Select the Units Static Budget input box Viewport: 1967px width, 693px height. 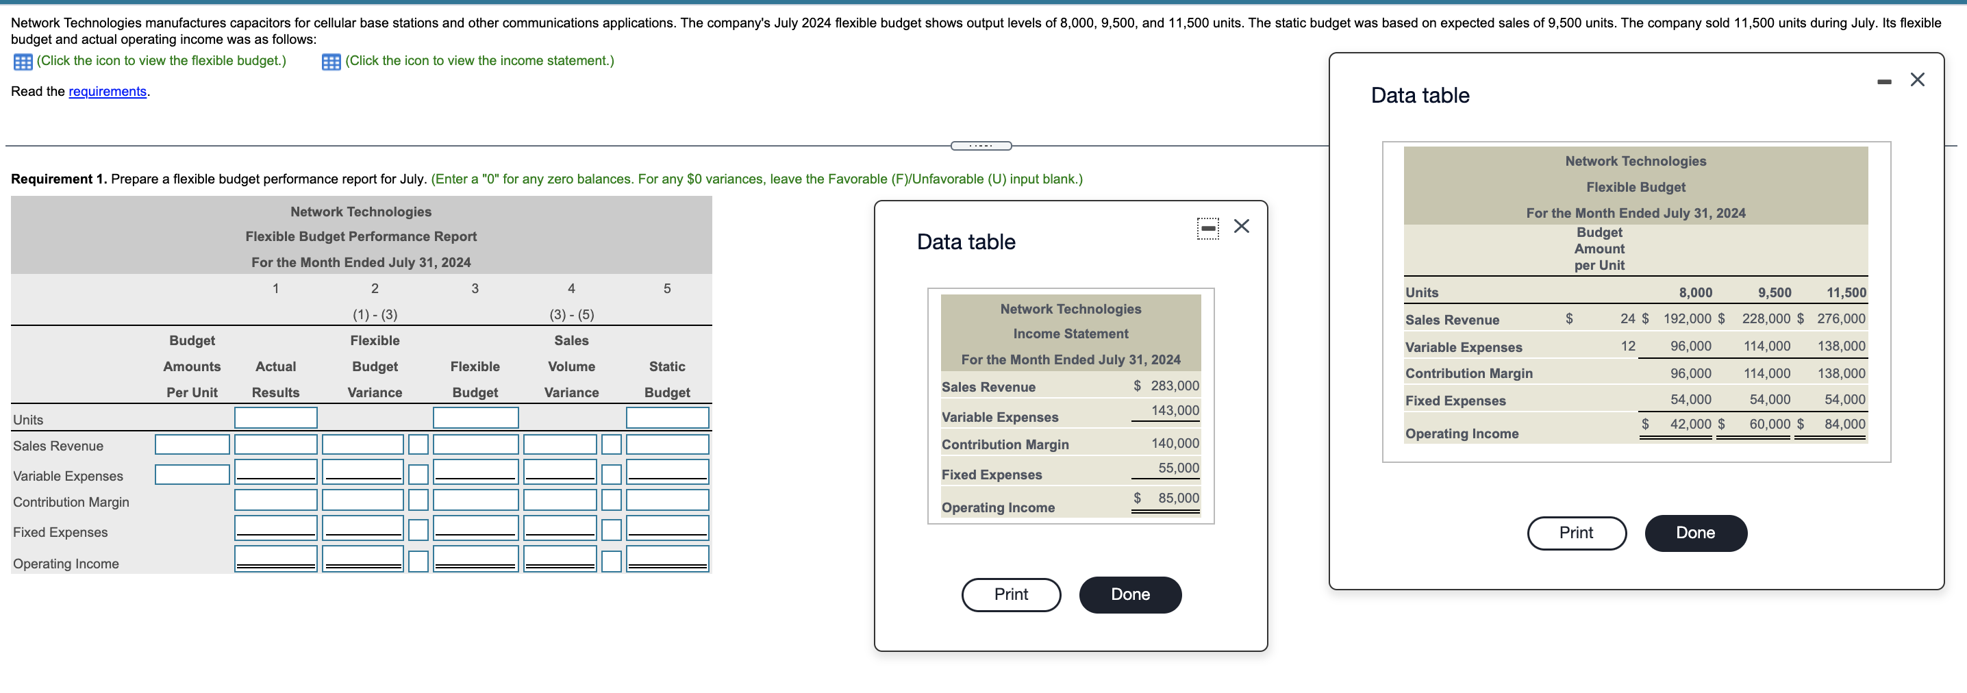coord(667,418)
